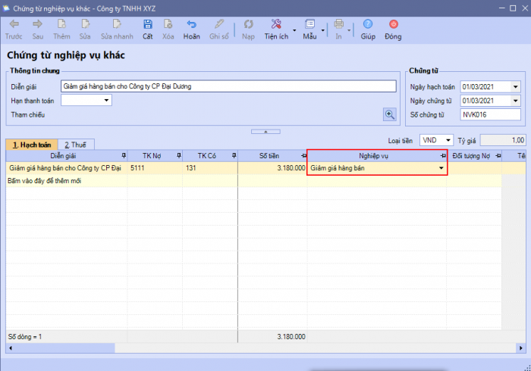Collapse the header panel with the arrow bar

(265, 131)
